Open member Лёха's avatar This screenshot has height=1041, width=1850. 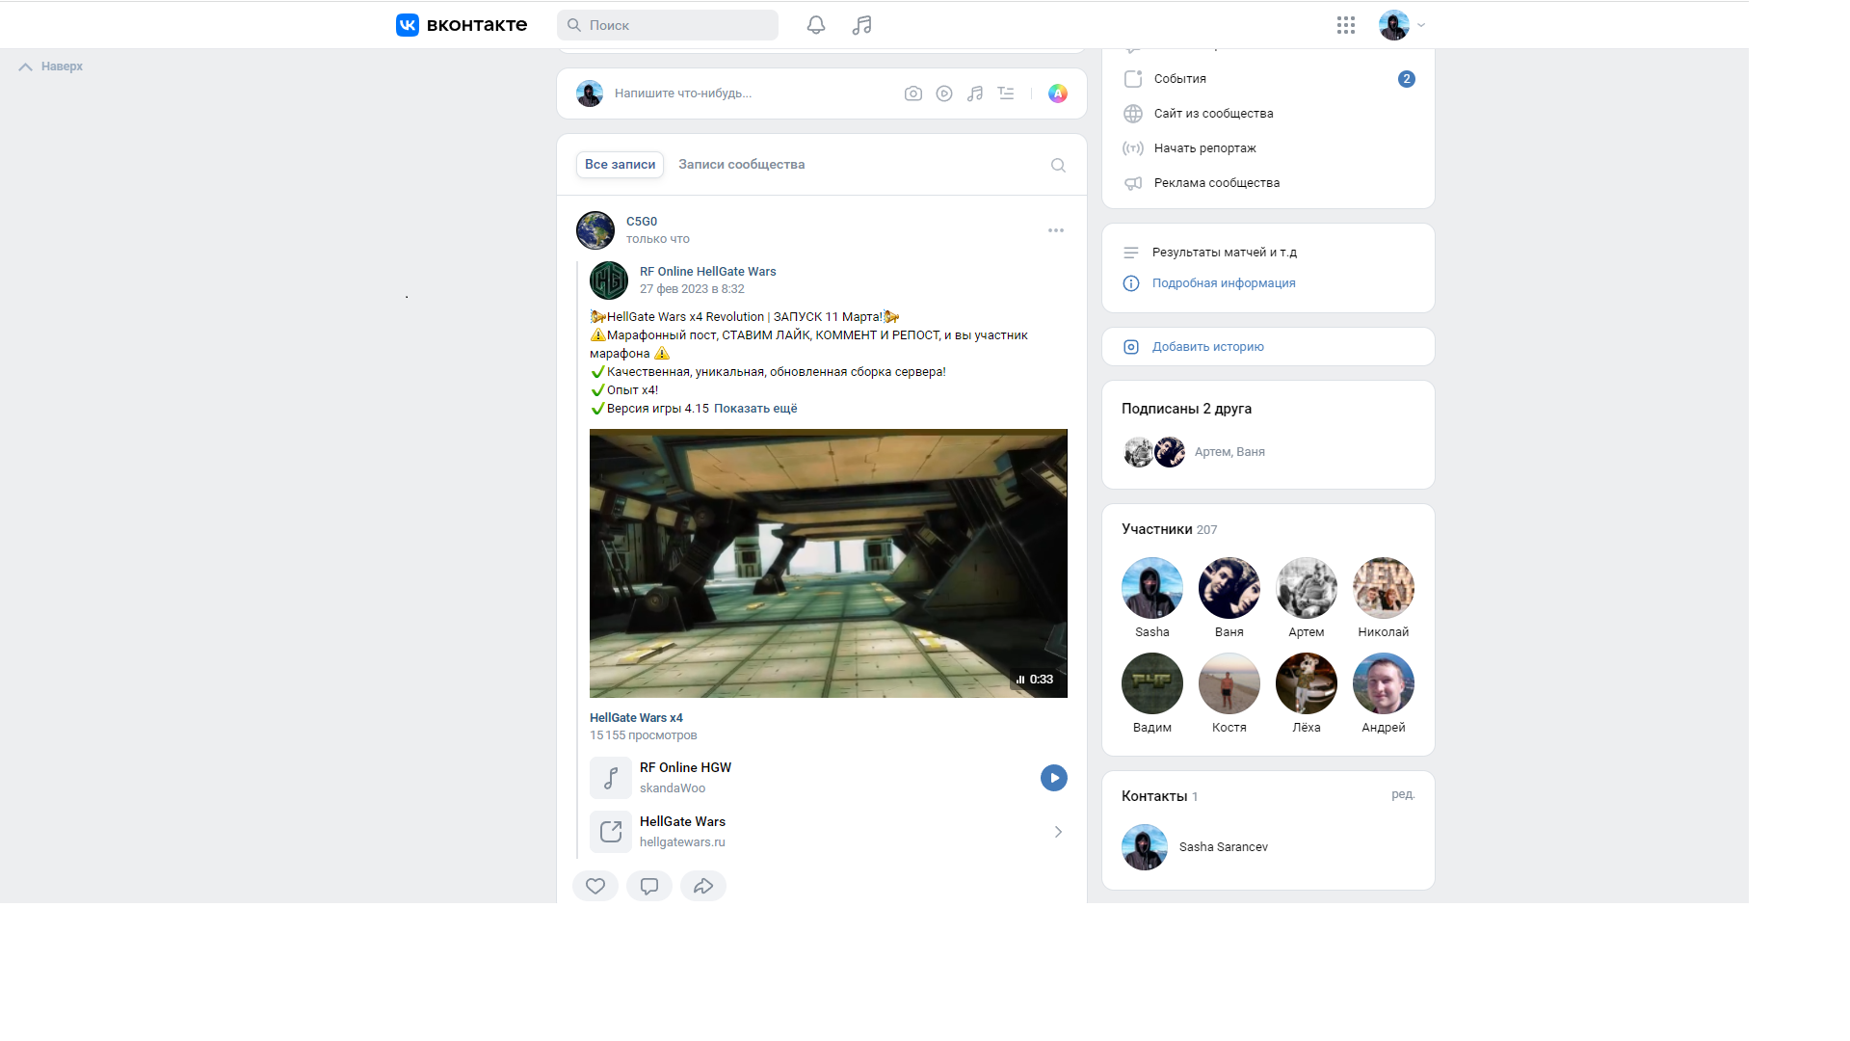coord(1307,683)
